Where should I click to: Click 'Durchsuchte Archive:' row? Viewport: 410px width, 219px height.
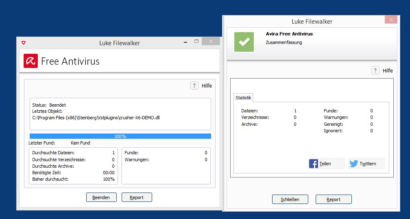tap(74, 166)
